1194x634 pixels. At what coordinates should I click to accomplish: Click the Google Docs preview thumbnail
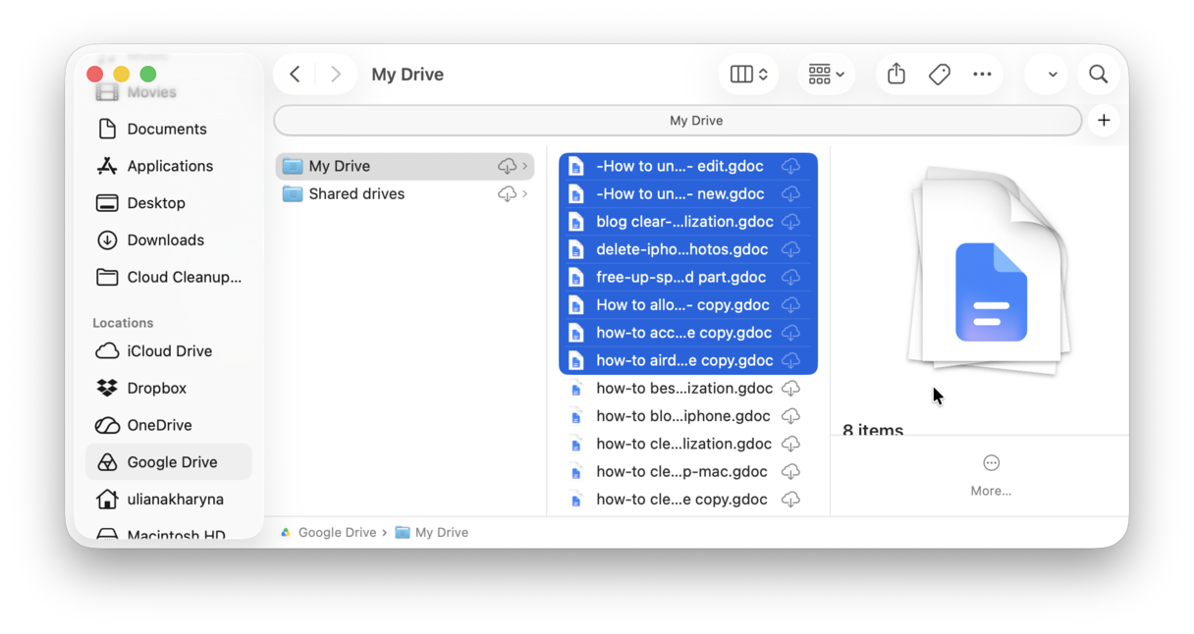pos(988,270)
